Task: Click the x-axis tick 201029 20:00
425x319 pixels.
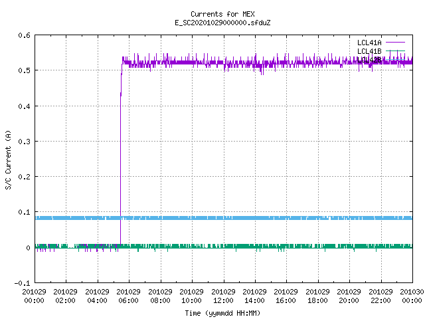Action: pyautogui.click(x=349, y=296)
